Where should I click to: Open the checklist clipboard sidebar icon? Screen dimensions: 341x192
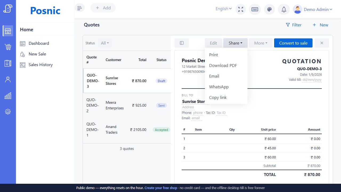[8, 63]
